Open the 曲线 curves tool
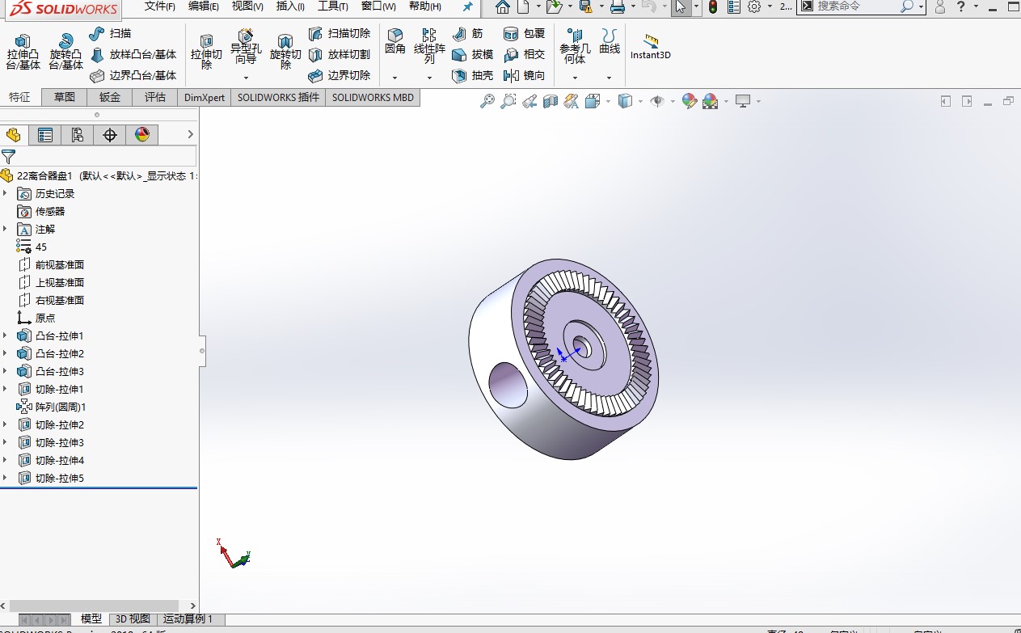The height and width of the screenshot is (633, 1021). coord(610,42)
